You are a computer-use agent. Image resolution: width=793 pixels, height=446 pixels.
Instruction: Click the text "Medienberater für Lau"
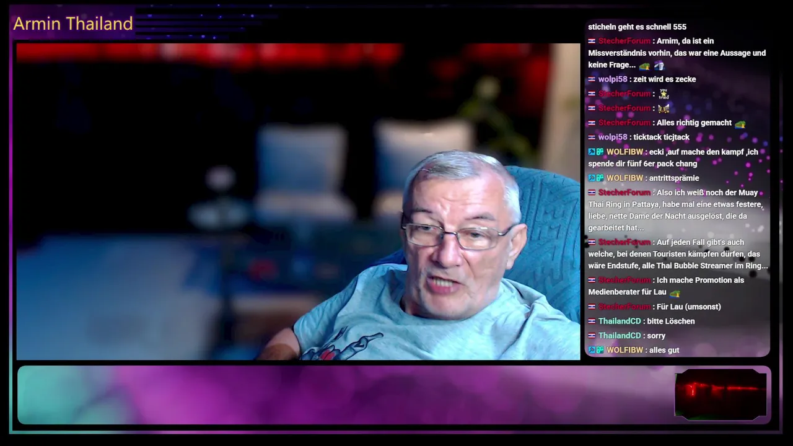(627, 292)
